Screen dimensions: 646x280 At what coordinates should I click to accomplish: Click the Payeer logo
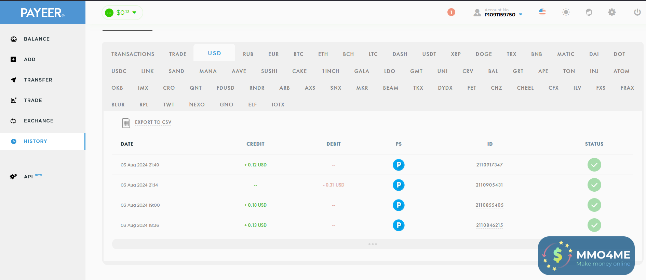click(42, 13)
